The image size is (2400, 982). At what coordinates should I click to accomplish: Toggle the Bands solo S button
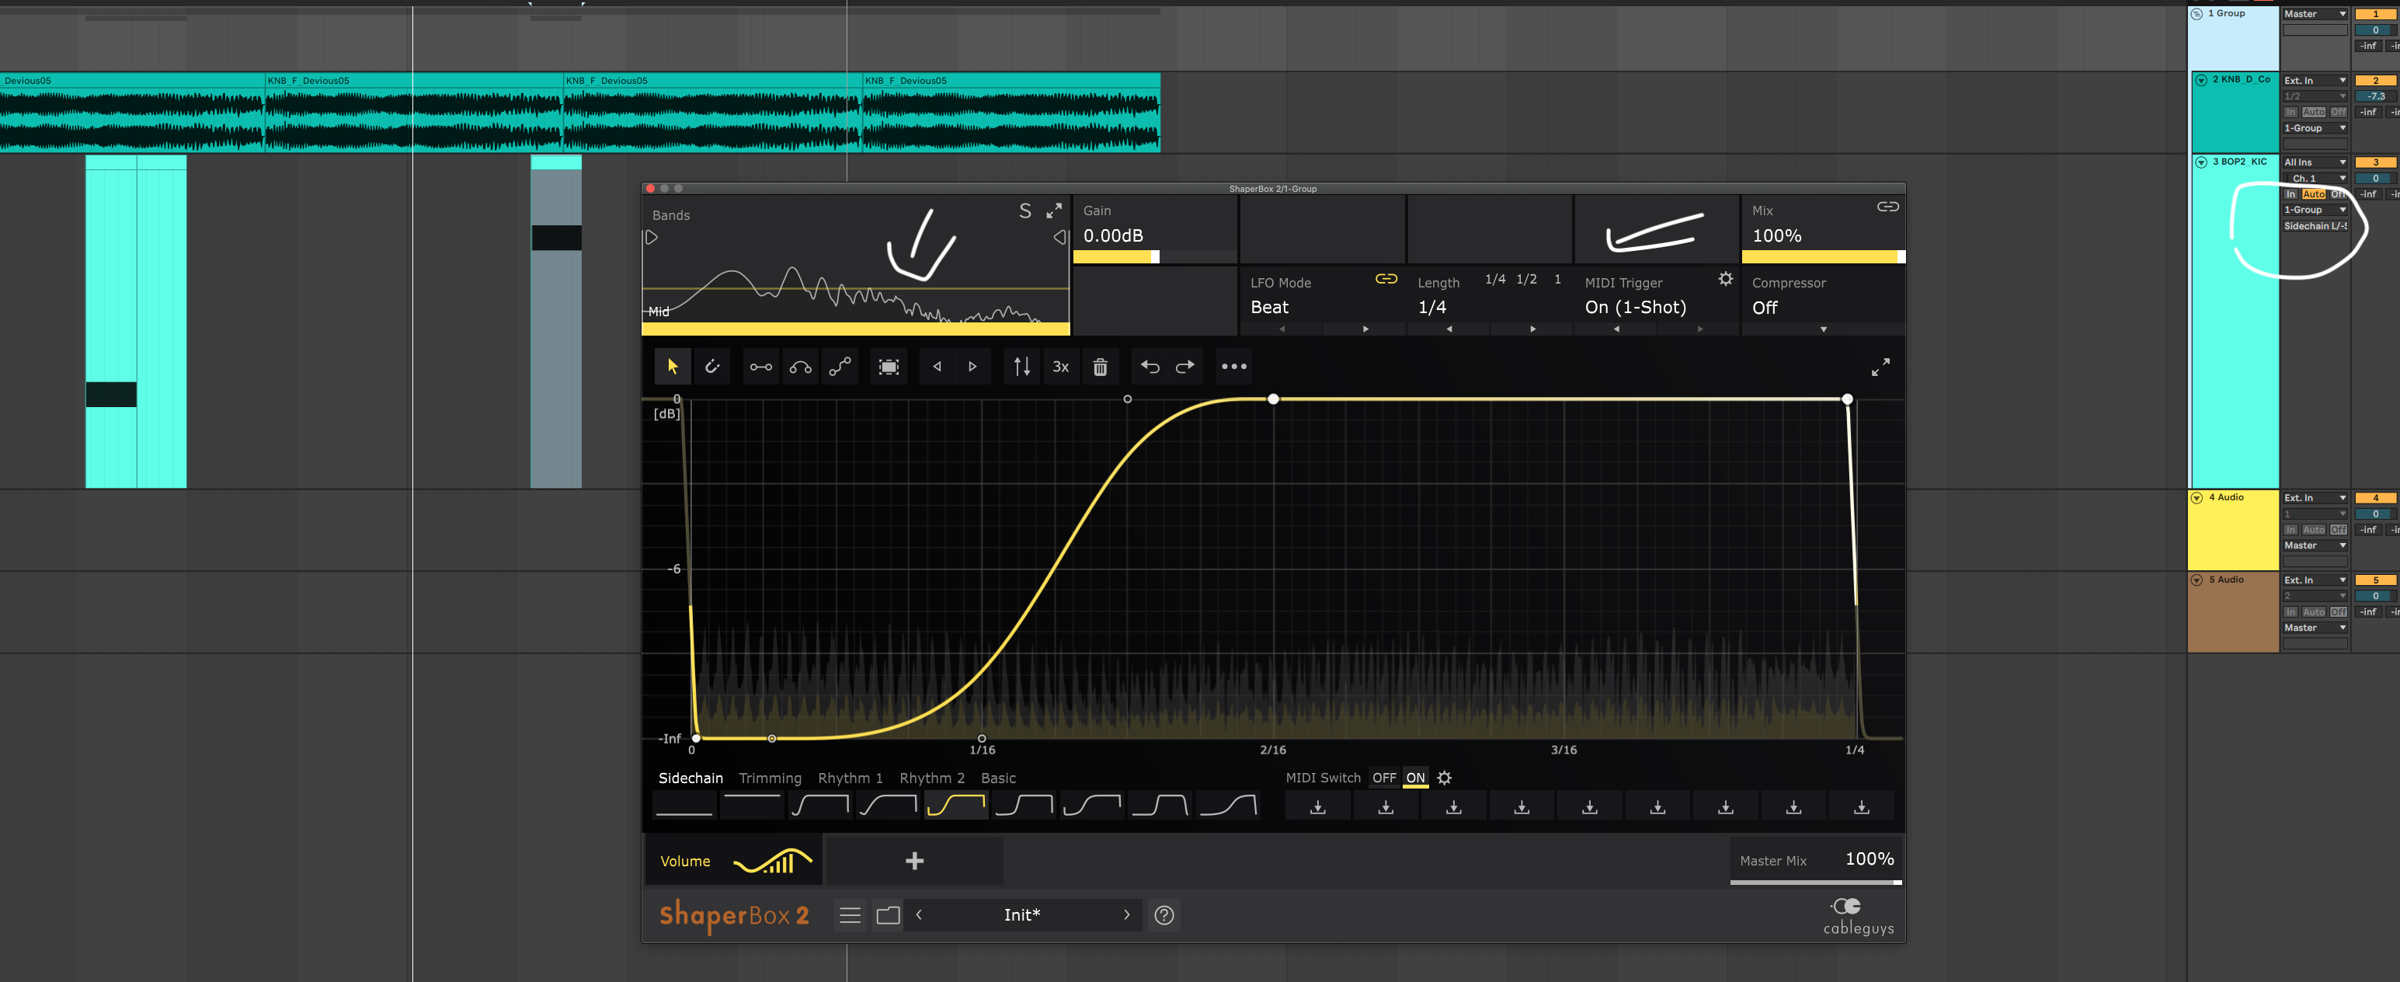[x=1024, y=211]
